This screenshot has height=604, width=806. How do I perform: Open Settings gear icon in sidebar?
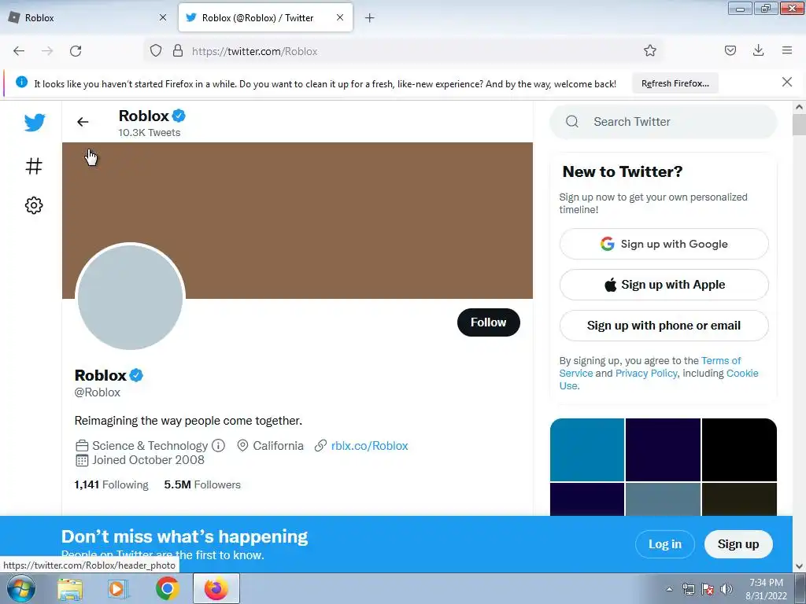tap(34, 205)
